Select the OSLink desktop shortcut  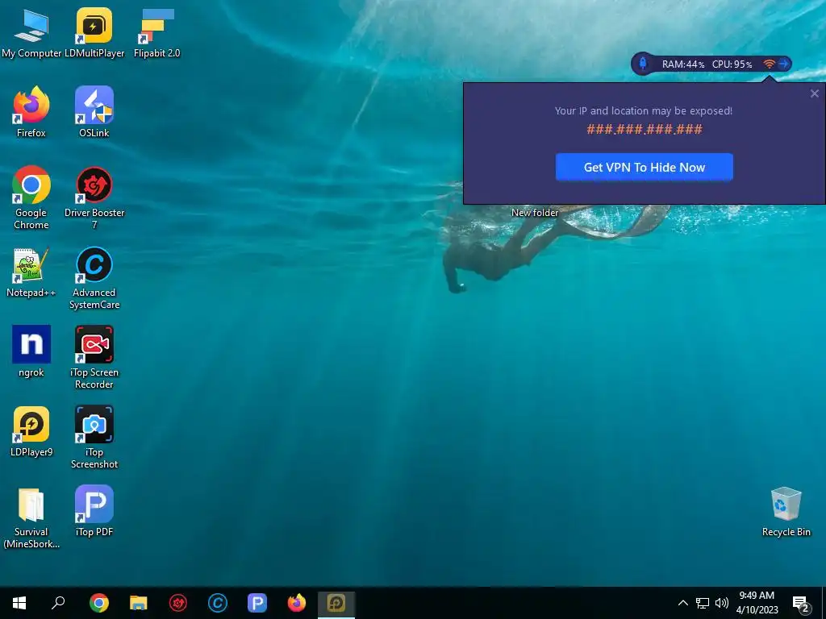(94, 112)
